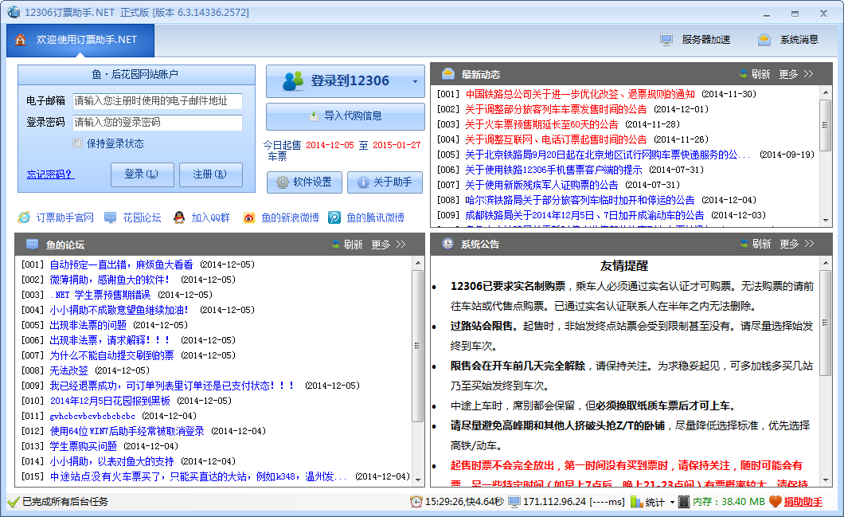Open forum post 自动预定一直出错，麻烦鱼大看看

tap(121, 265)
